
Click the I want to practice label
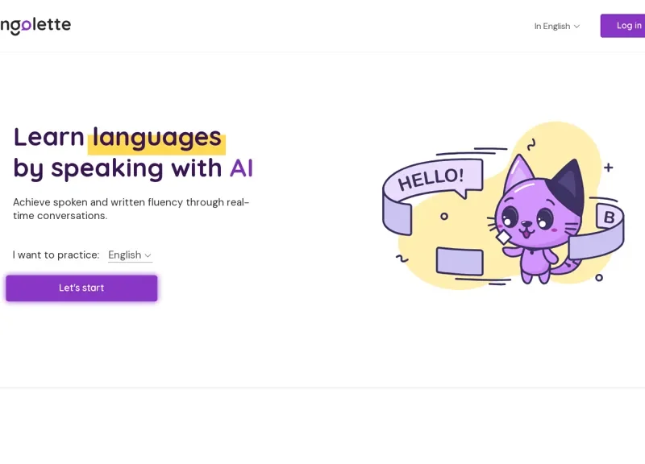[56, 255]
